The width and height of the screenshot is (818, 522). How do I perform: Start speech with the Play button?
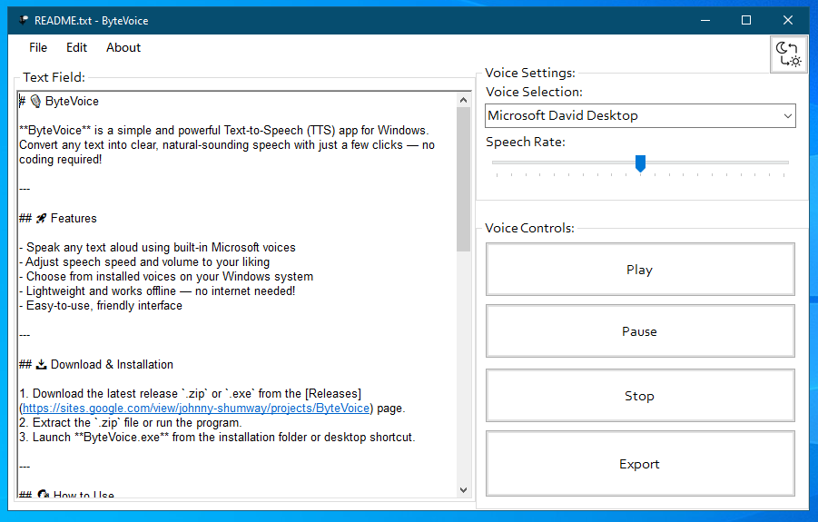640,270
